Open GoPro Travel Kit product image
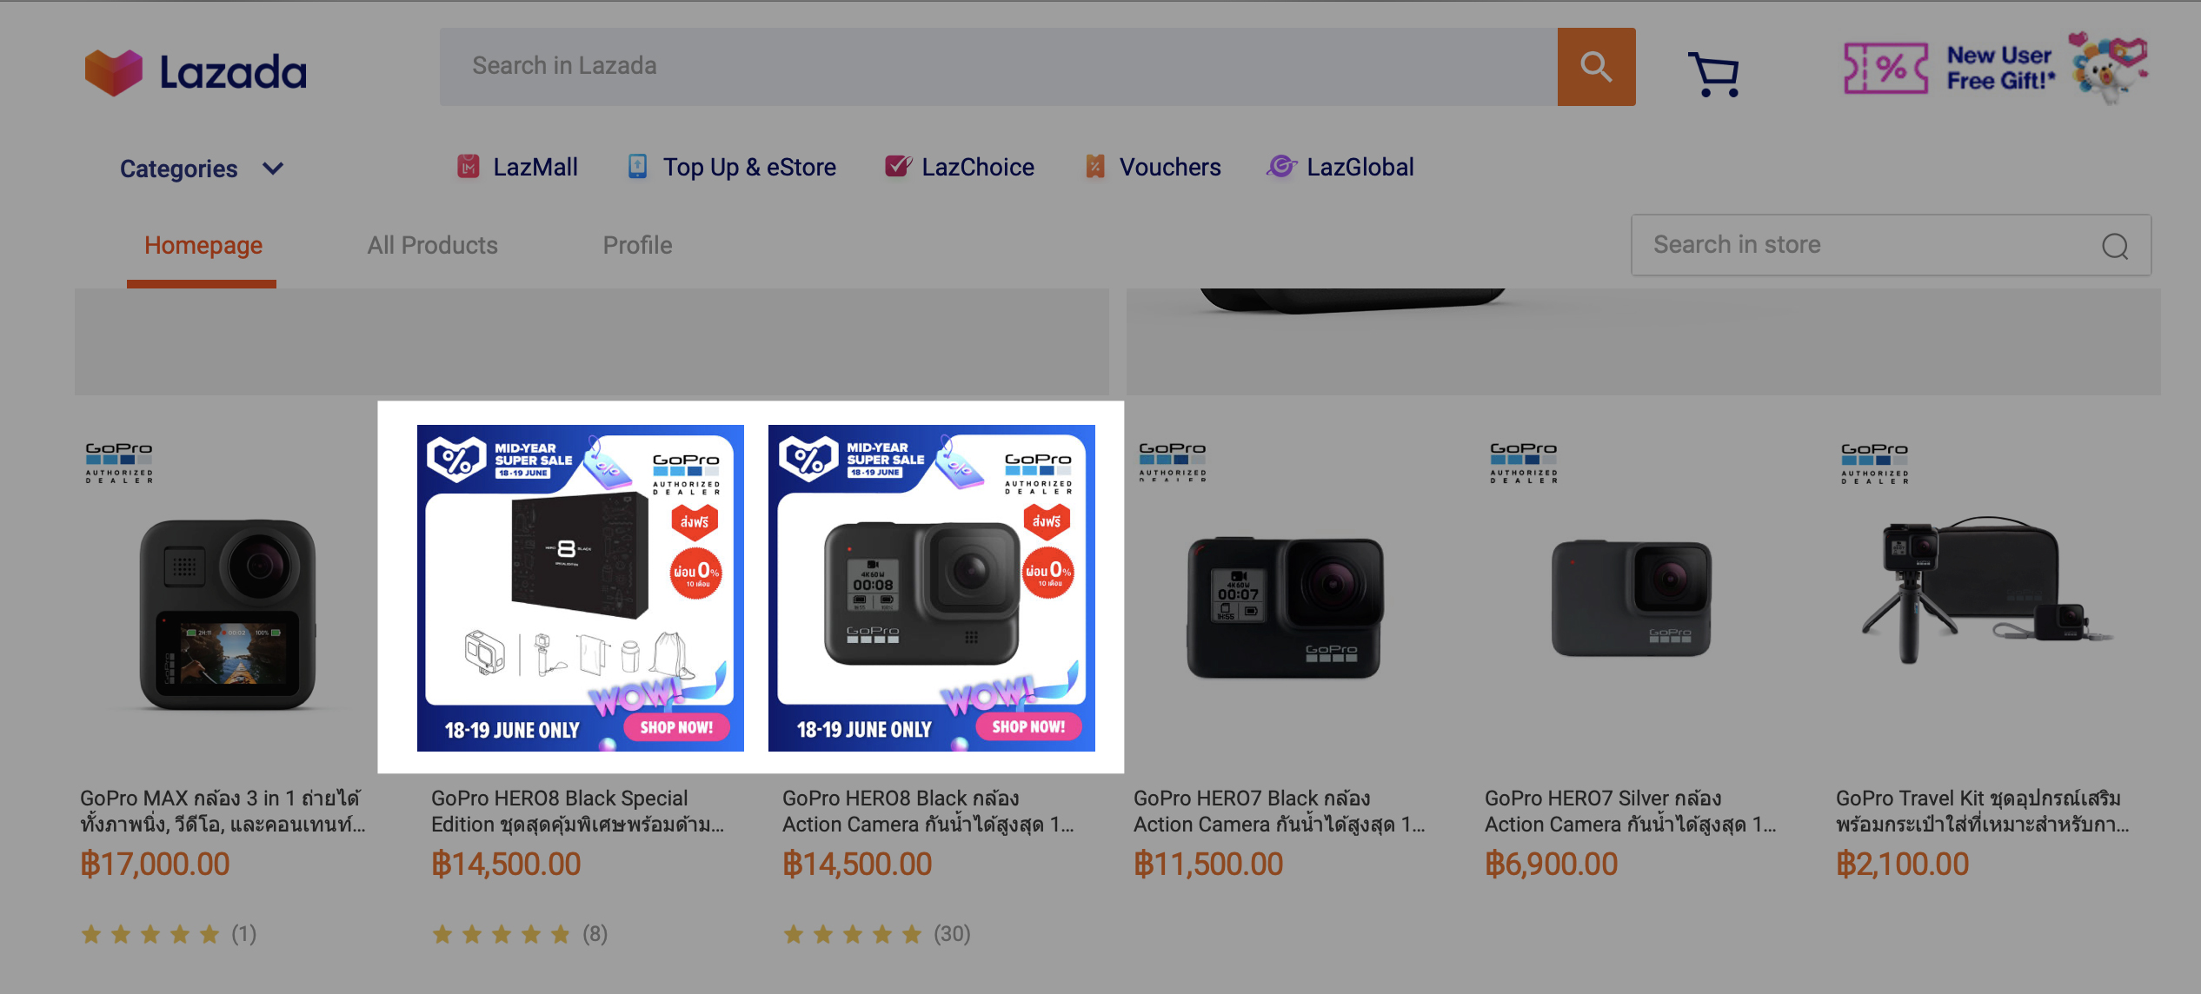2201x994 pixels. (1984, 589)
